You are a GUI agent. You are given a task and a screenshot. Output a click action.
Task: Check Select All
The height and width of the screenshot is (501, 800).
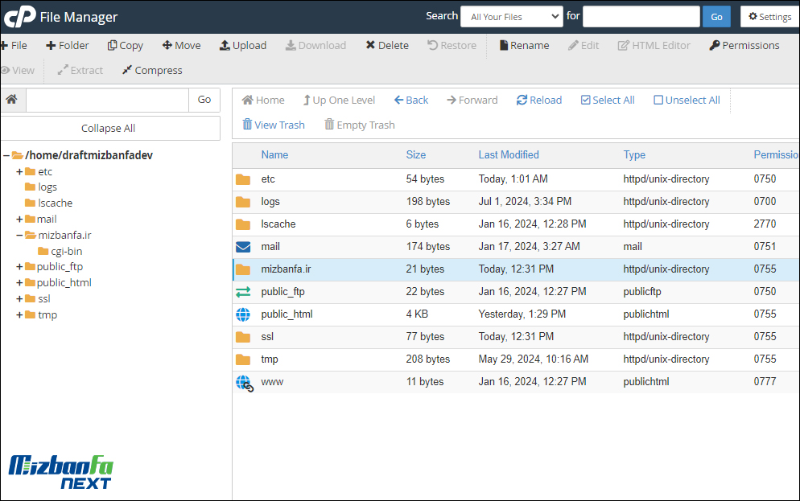608,101
